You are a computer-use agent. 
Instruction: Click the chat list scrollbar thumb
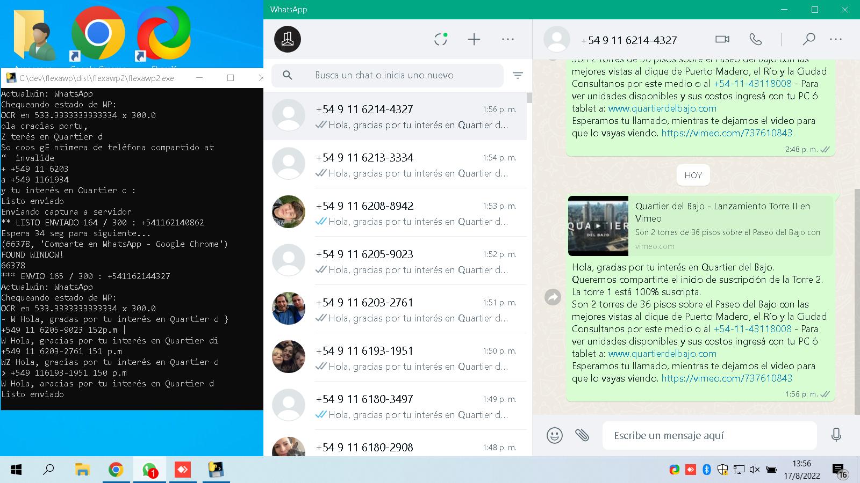click(x=529, y=98)
